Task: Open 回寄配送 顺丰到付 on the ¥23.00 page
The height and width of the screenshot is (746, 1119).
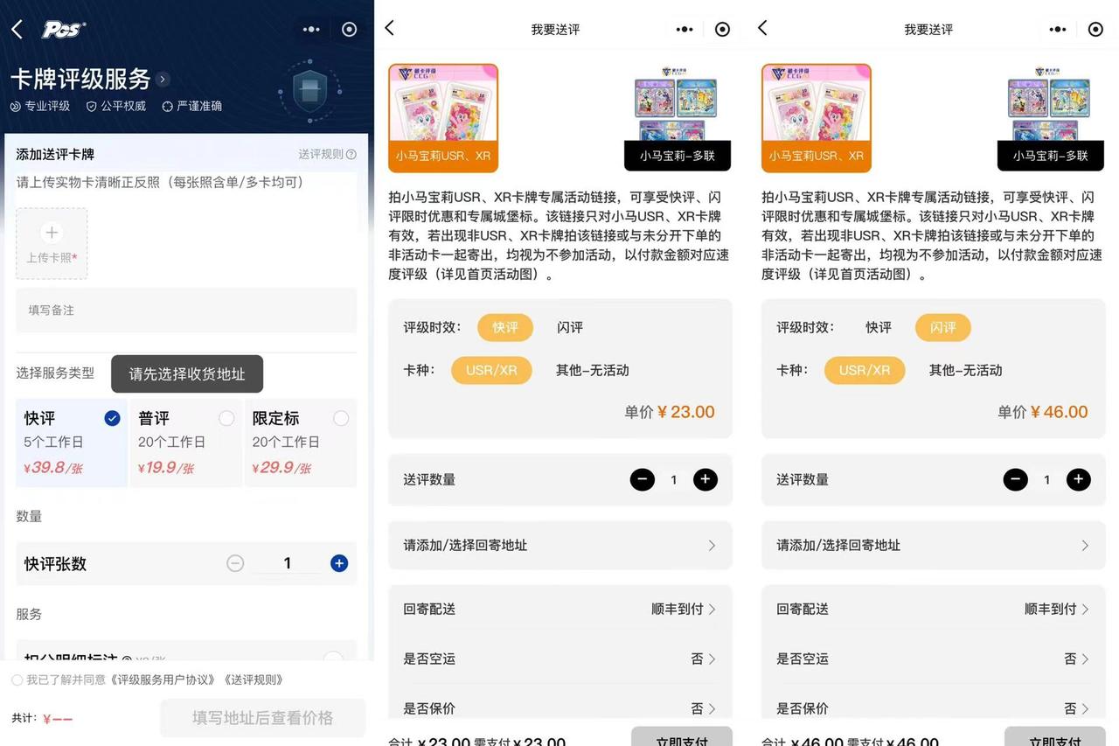Action: tap(684, 609)
